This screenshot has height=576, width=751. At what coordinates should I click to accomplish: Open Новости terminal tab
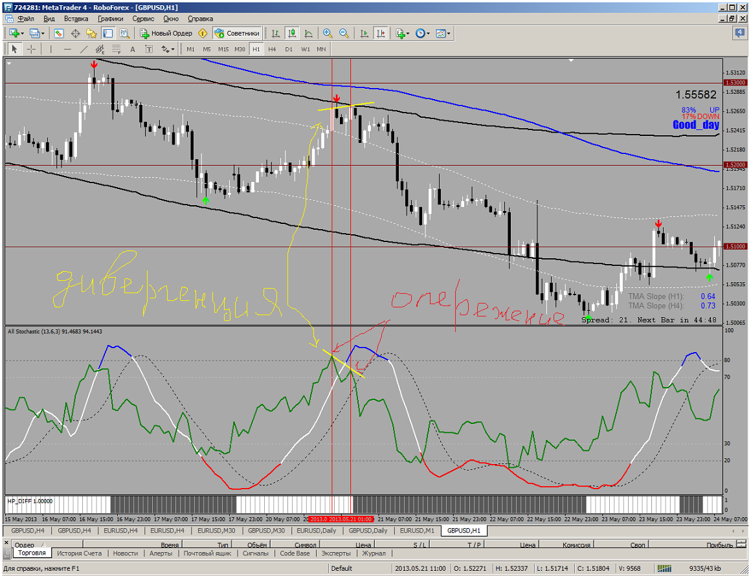(126, 553)
